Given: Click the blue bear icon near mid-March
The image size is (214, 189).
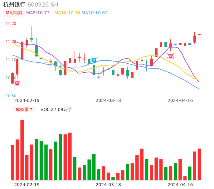Looking at the screenshot, I should (x=94, y=60).
